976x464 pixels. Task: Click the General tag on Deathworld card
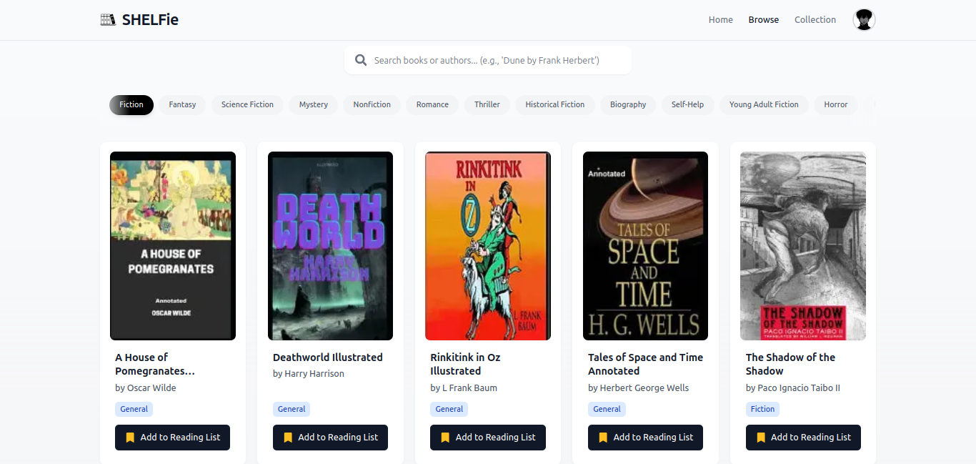[292, 409]
